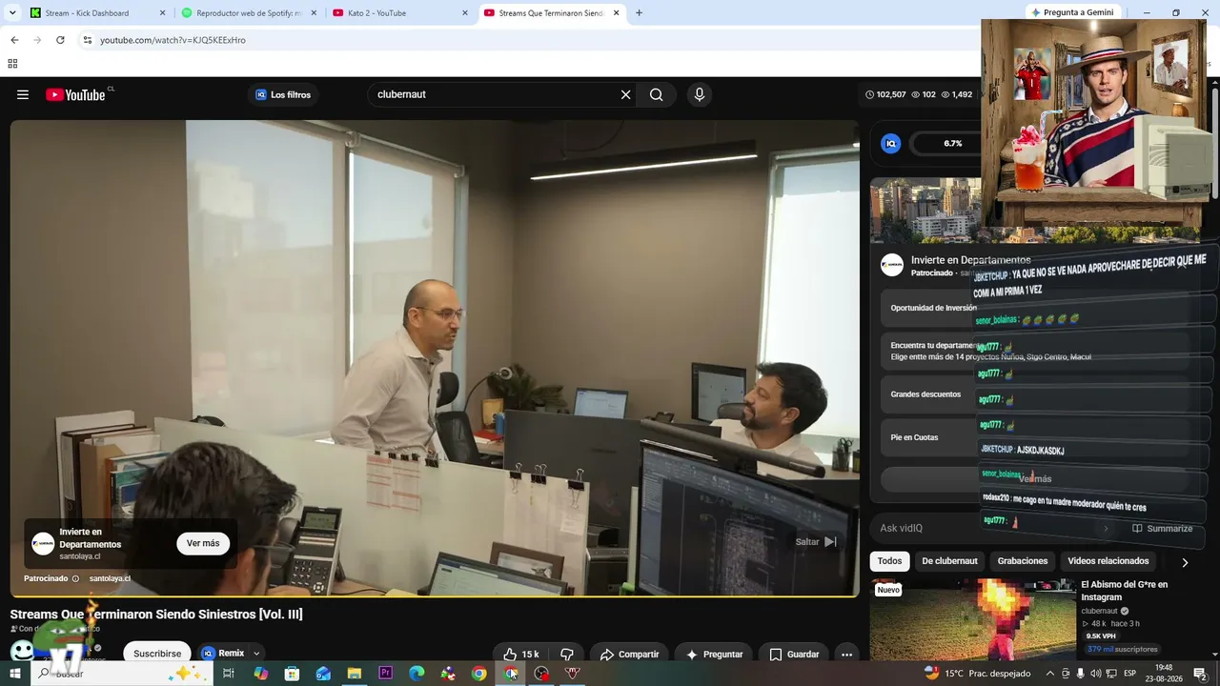
Task: Open El Abismo del G*re en Instagram title
Action: click(1124, 591)
